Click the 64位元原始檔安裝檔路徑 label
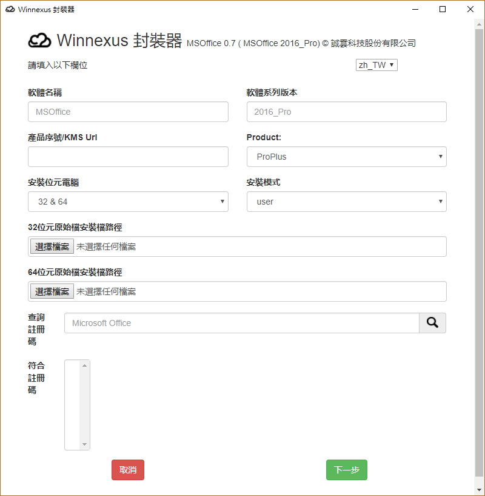 [75, 272]
